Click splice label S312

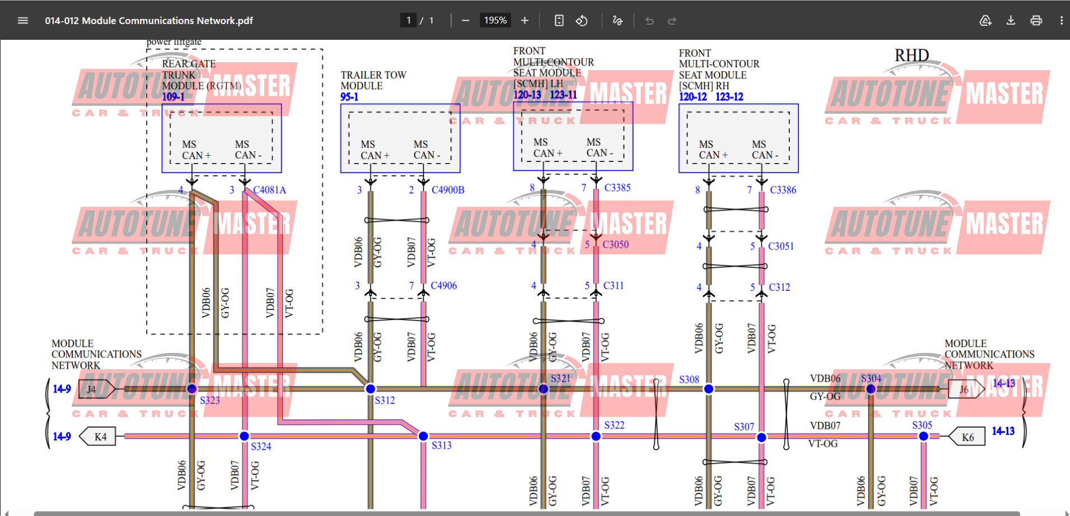(385, 401)
